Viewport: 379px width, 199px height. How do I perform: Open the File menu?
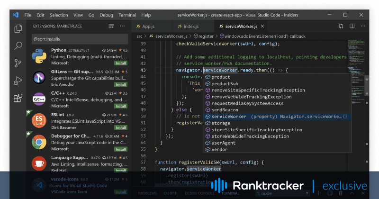click(x=28, y=15)
